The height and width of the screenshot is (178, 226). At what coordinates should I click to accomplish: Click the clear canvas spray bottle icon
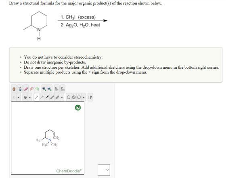[20, 89]
